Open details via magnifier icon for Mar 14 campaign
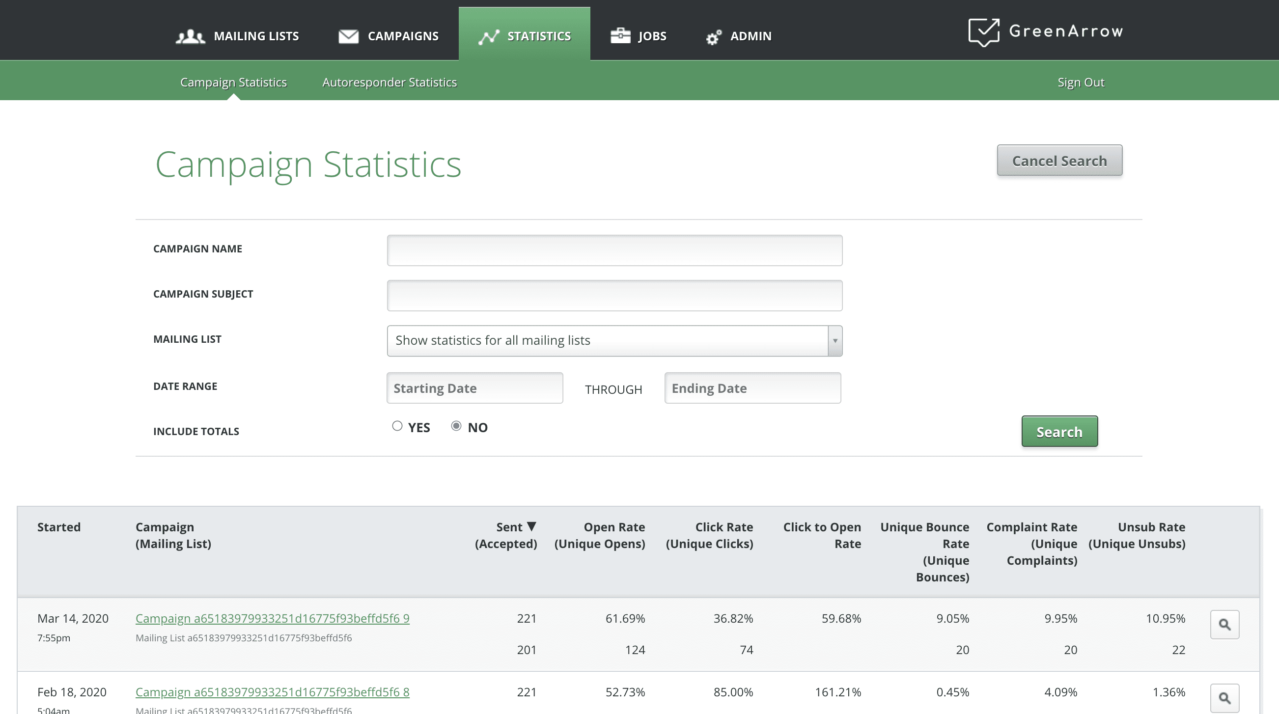Screen dimensions: 1279x714 point(1224,625)
